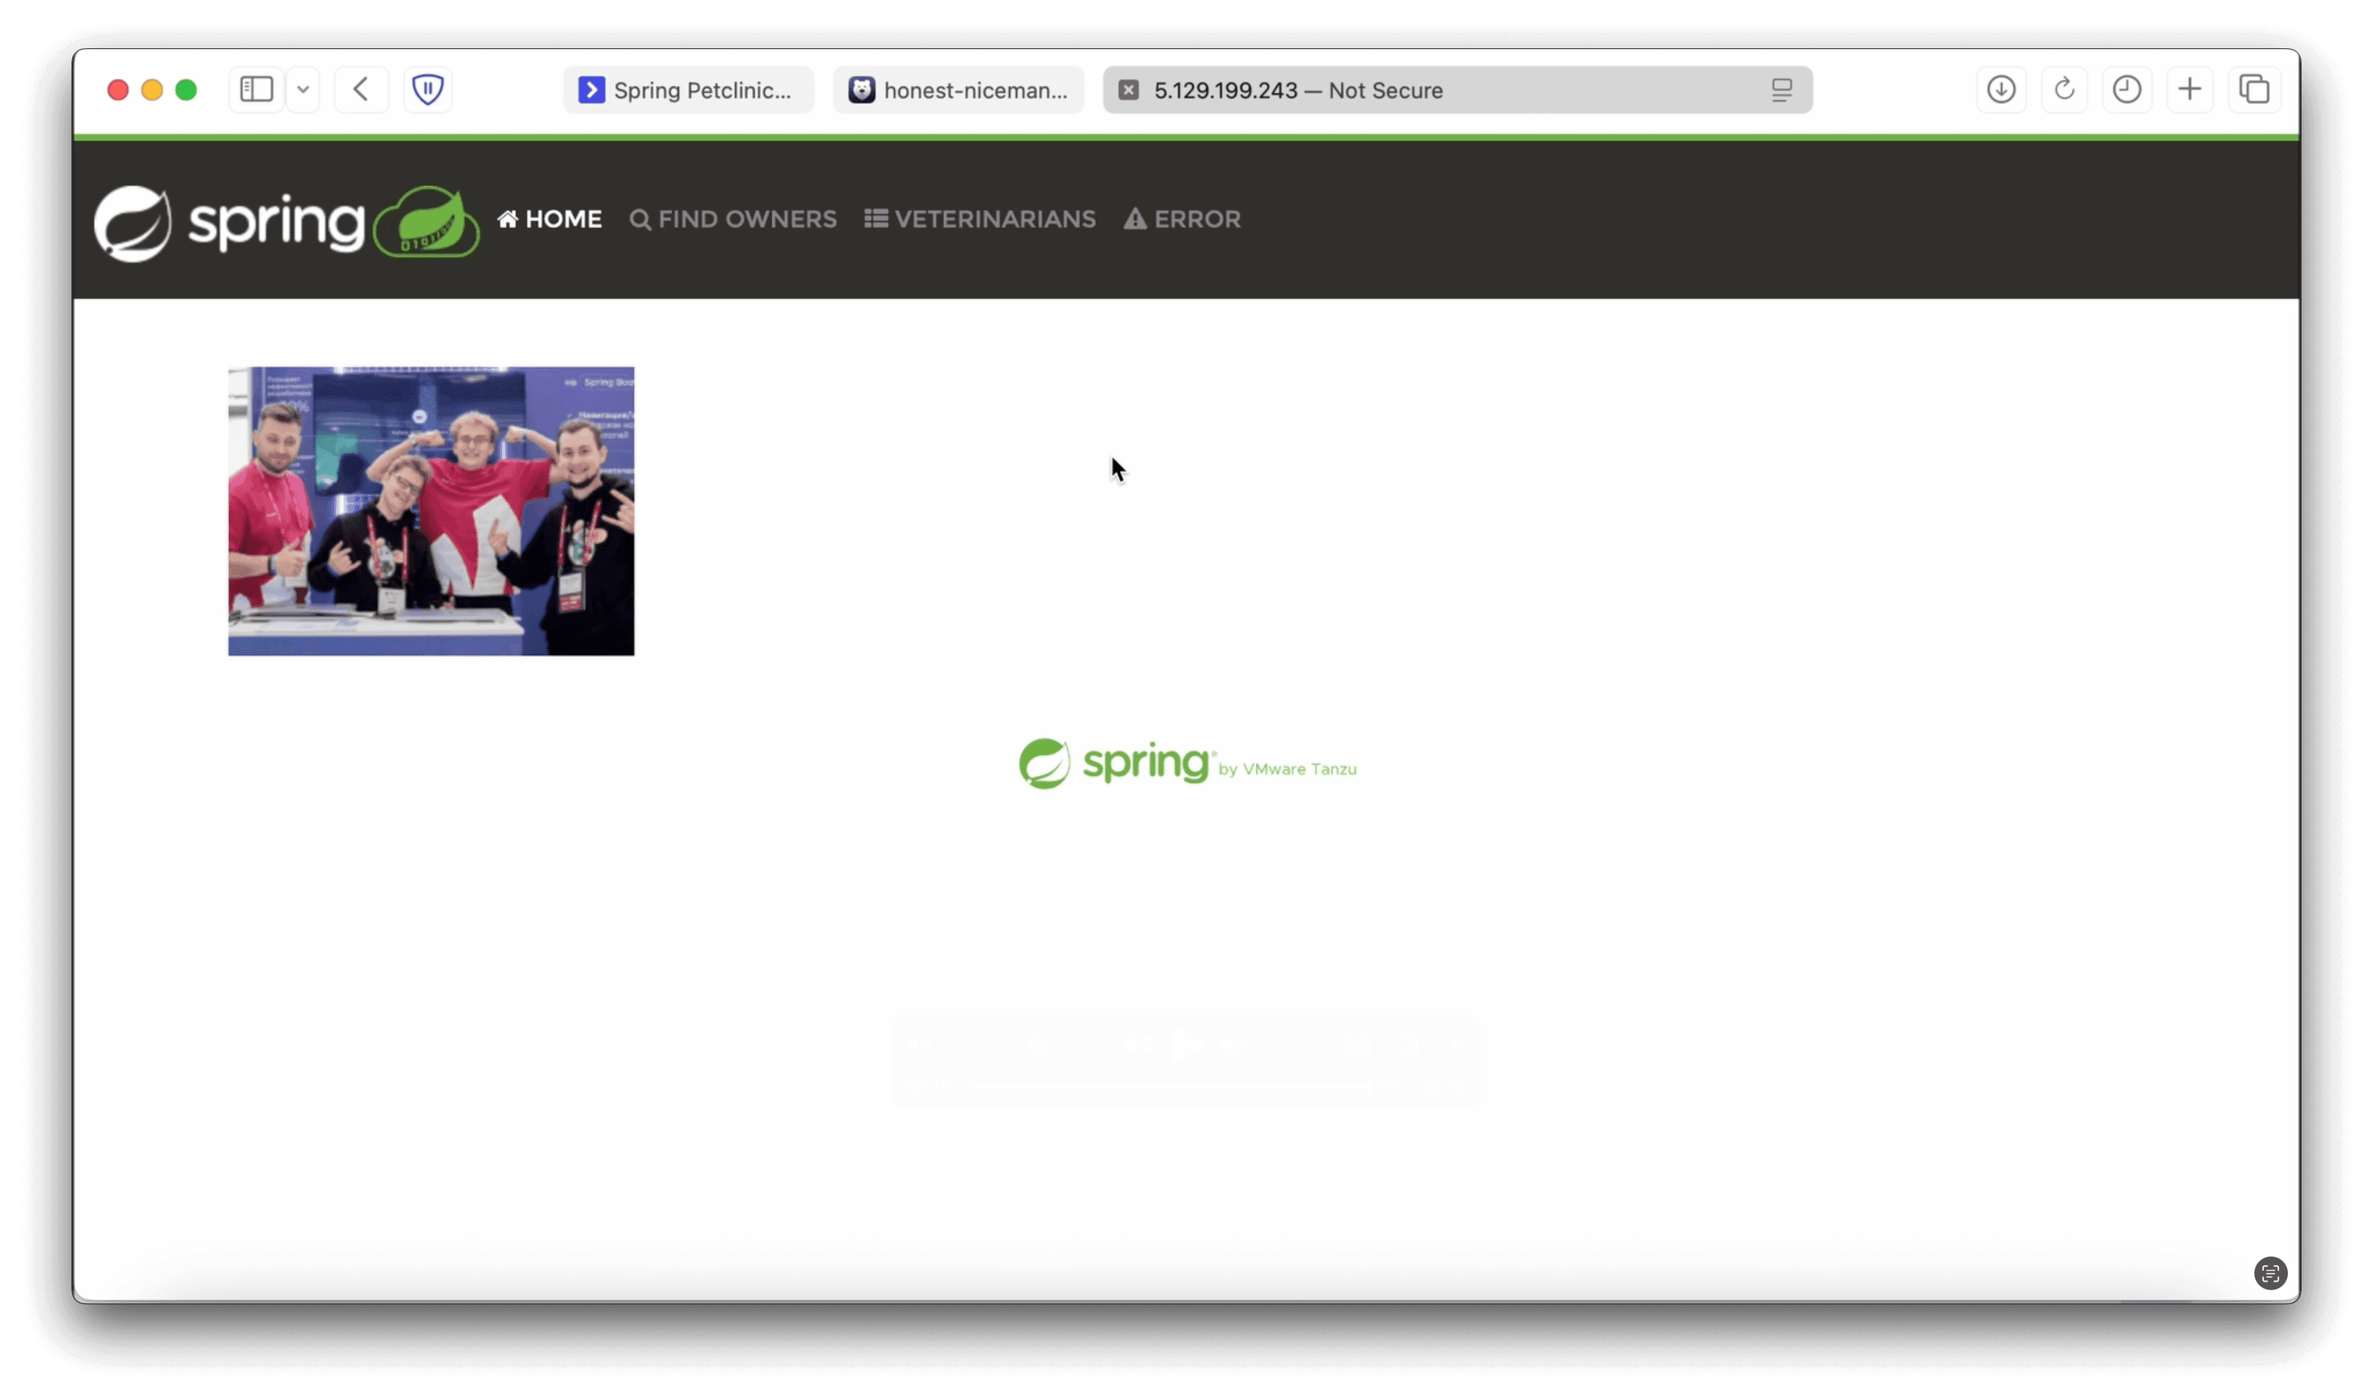Viewport: 2373px width, 1399px height.
Task: Click the Spring by VMware Tanzu logo
Action: [1187, 763]
